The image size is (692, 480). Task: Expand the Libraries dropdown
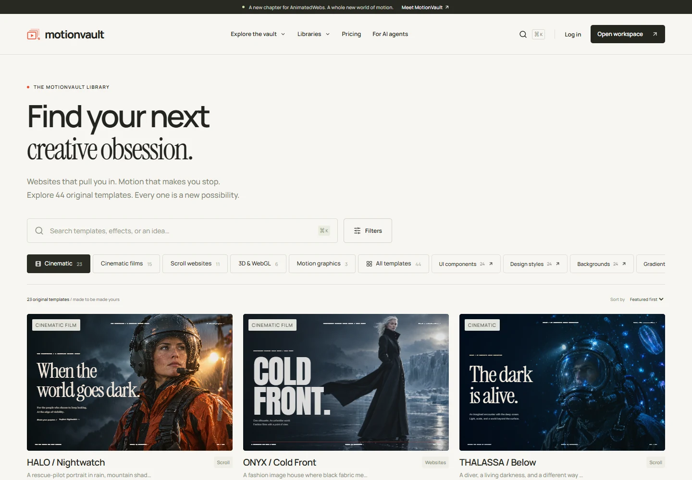[x=313, y=34]
